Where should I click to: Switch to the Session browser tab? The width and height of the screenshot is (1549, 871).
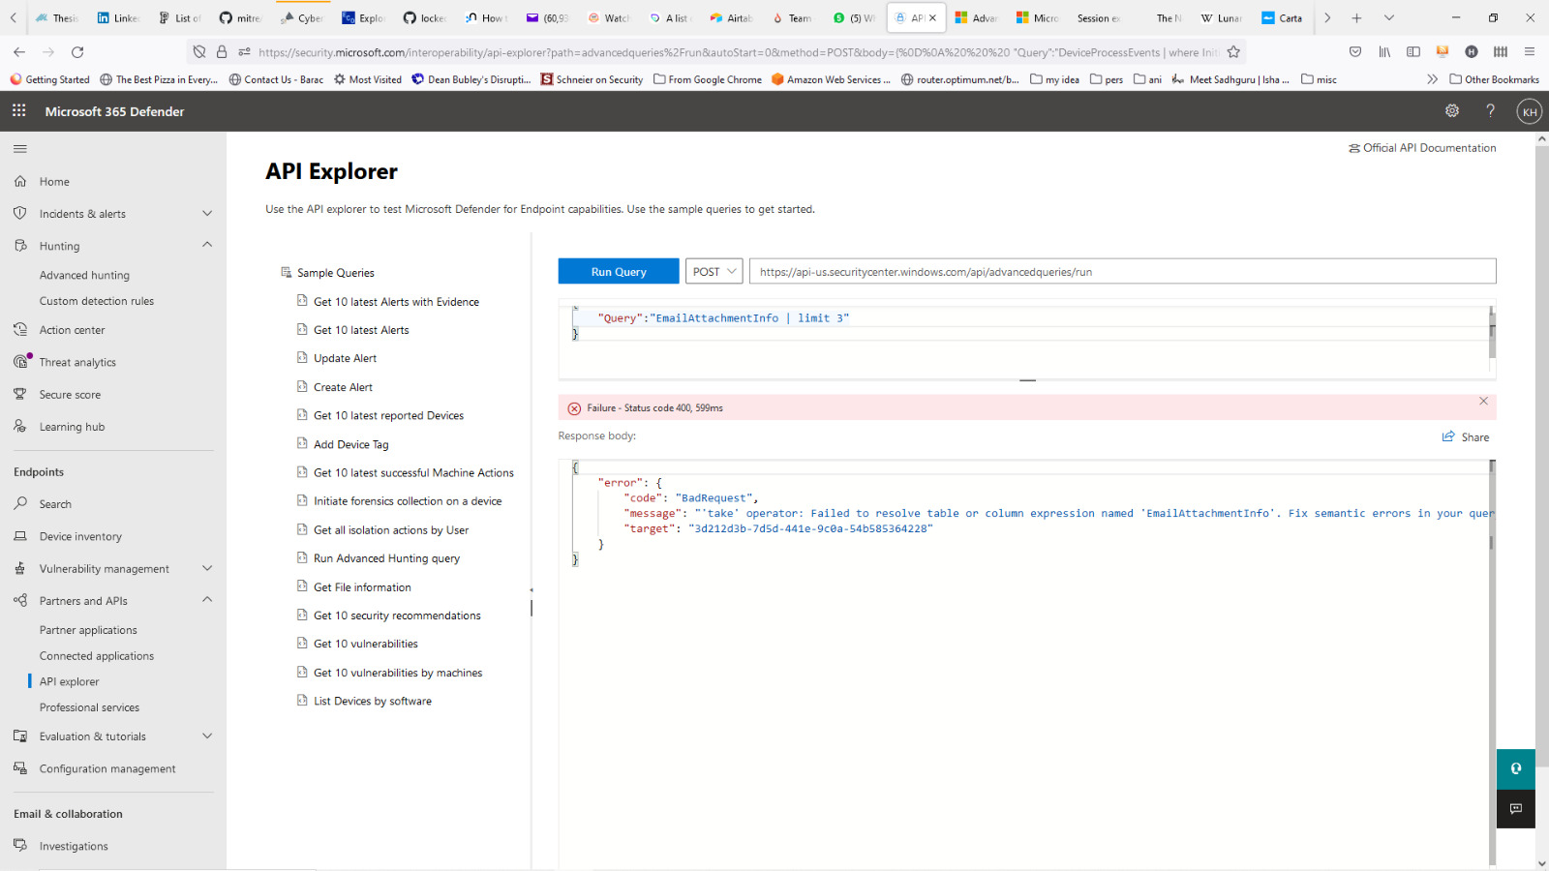(1098, 18)
